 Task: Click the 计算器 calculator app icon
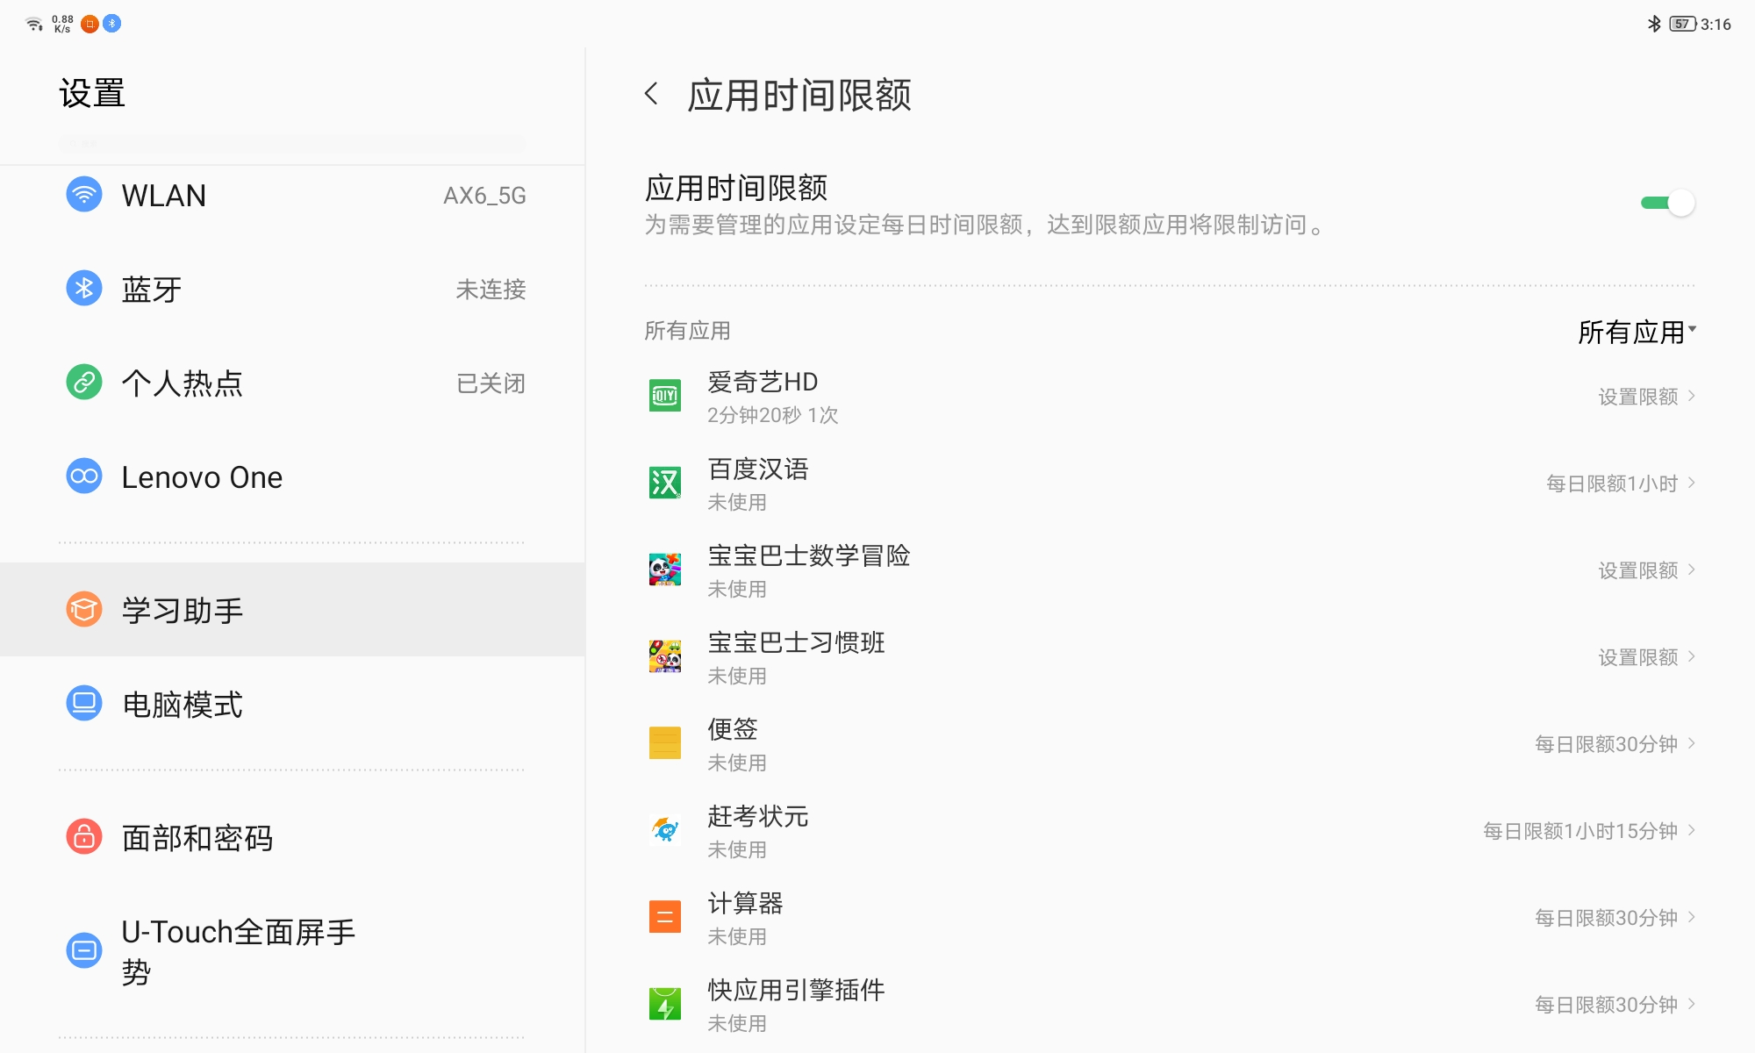pos(665,916)
